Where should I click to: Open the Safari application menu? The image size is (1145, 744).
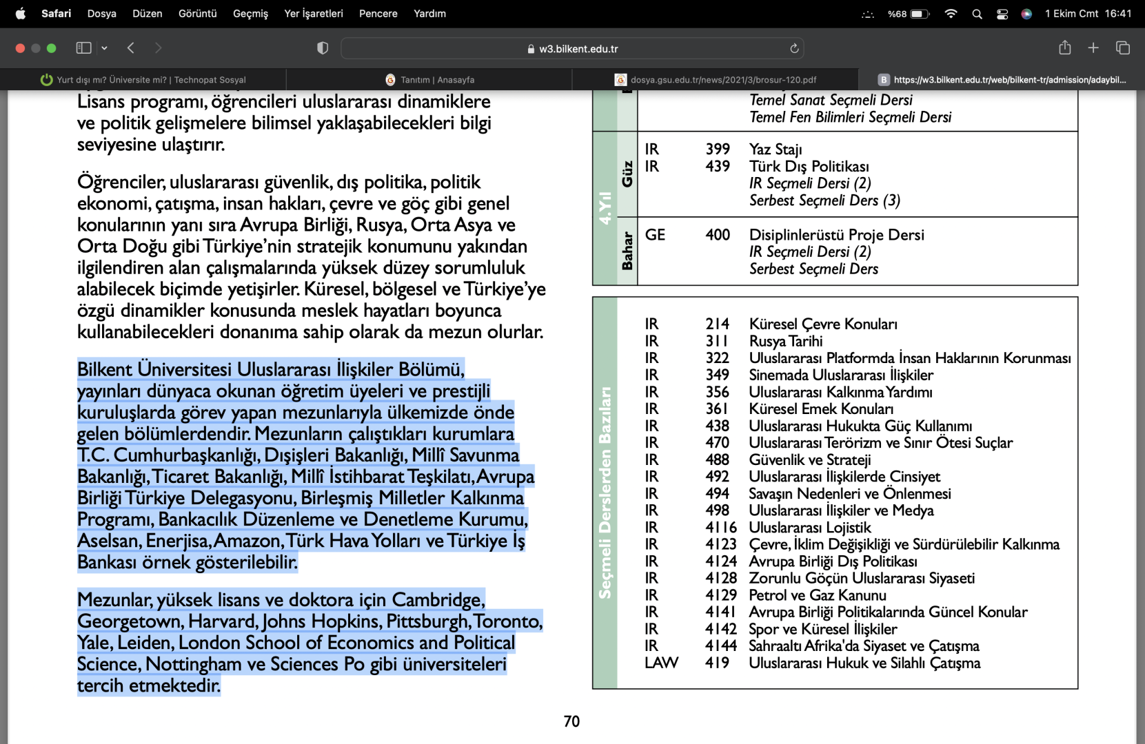point(56,14)
